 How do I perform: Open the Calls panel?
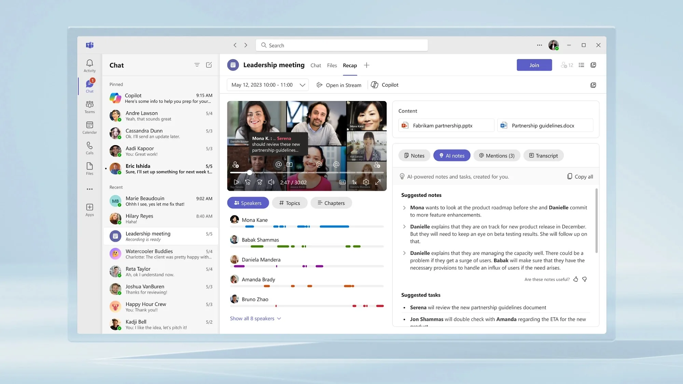point(89,147)
